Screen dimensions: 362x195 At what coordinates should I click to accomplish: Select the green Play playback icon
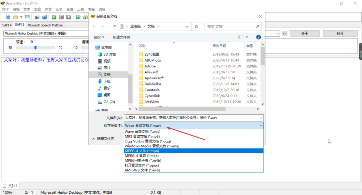pos(54,16)
